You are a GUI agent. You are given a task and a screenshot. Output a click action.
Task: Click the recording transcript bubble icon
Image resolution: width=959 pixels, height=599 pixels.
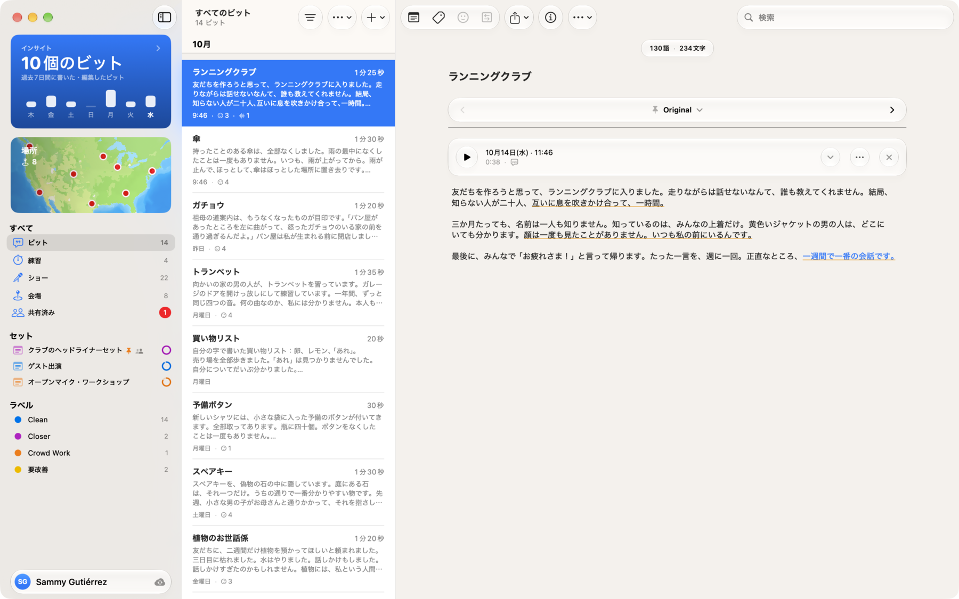tap(514, 162)
